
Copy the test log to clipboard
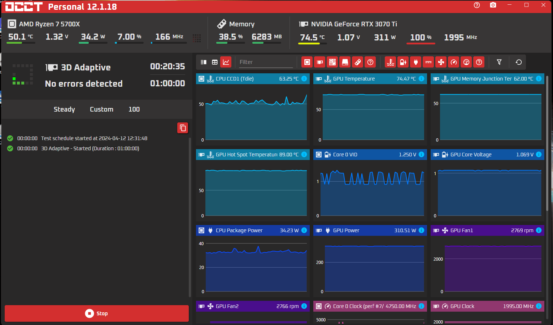click(x=183, y=128)
